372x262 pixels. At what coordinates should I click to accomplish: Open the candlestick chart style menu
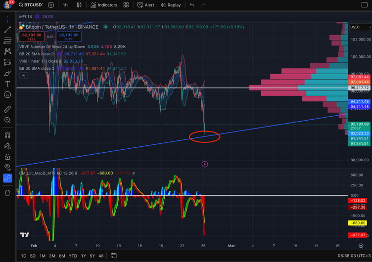pyautogui.click(x=79, y=5)
